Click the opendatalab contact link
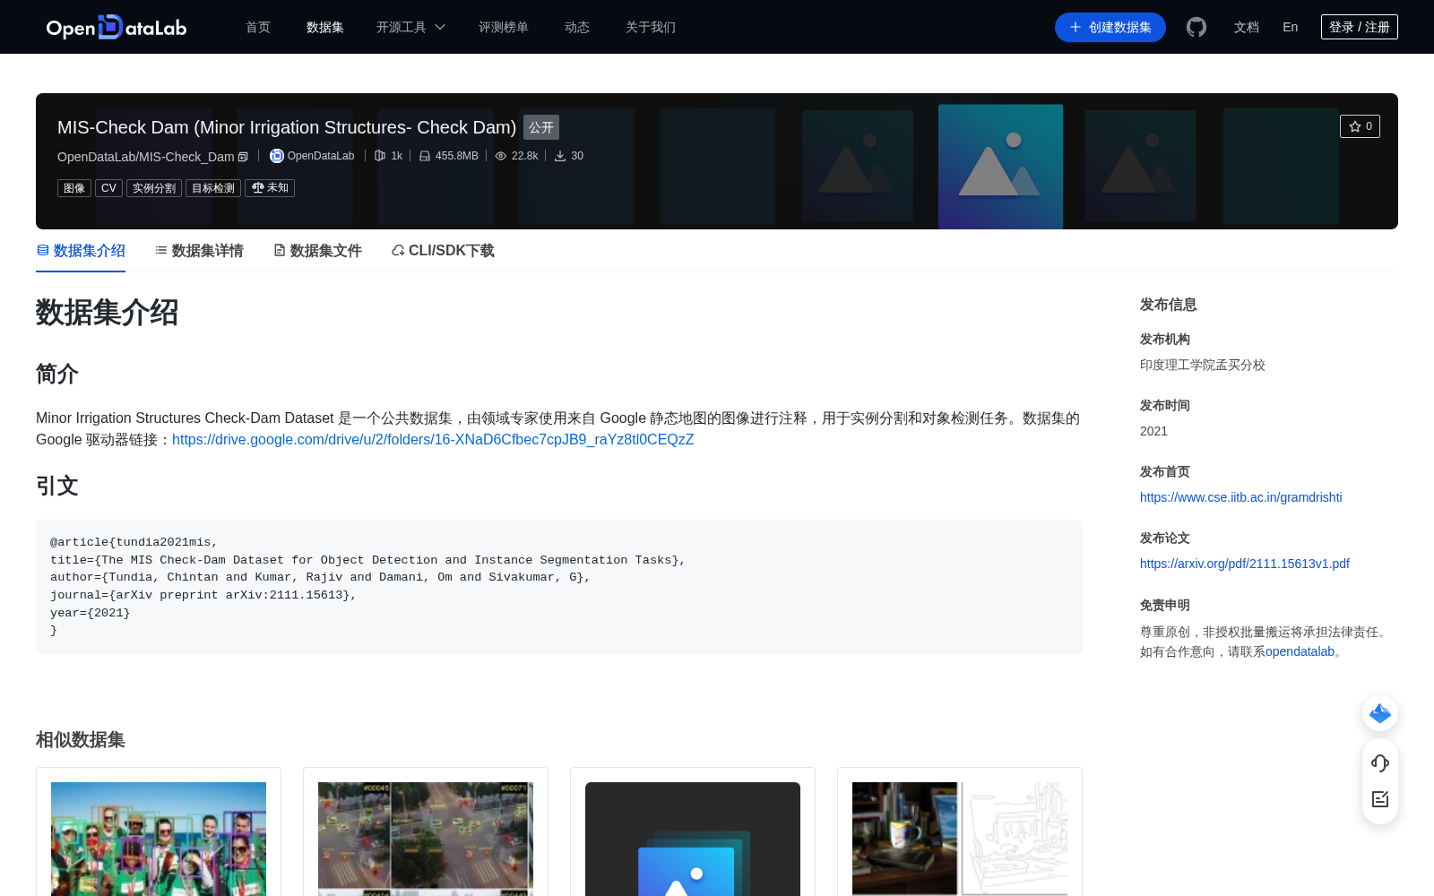Screen dimensions: 1434x896 (1300, 651)
